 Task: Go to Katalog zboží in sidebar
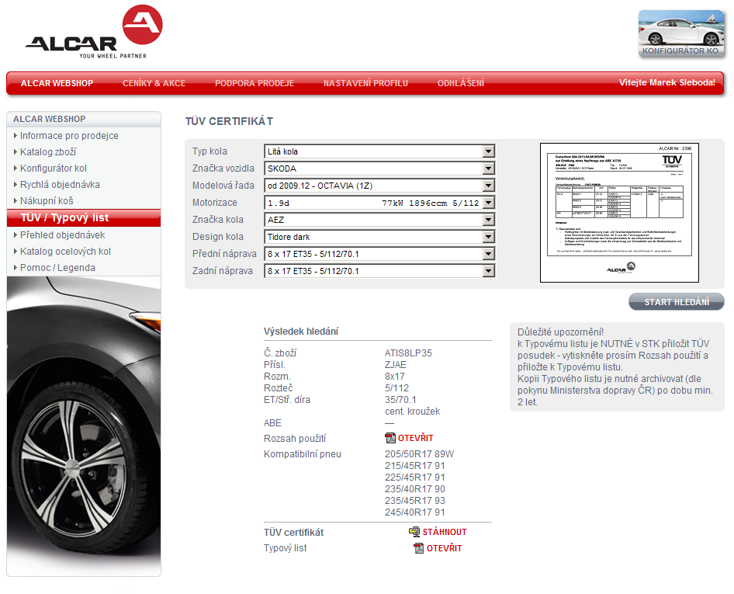[x=48, y=152]
